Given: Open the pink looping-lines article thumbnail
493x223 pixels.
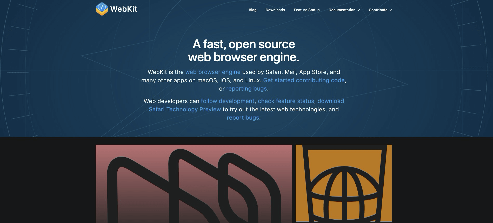Looking at the screenshot, I should 194,184.
